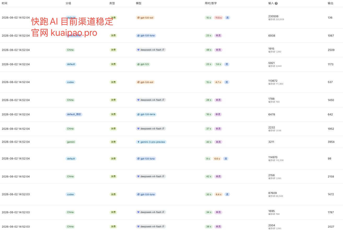The image size is (343, 237).
Task: Select the codex group tag in gpt-5.6-luna row
Action: 71,194
